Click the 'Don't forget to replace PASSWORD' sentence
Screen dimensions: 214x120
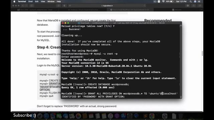tap(77, 106)
